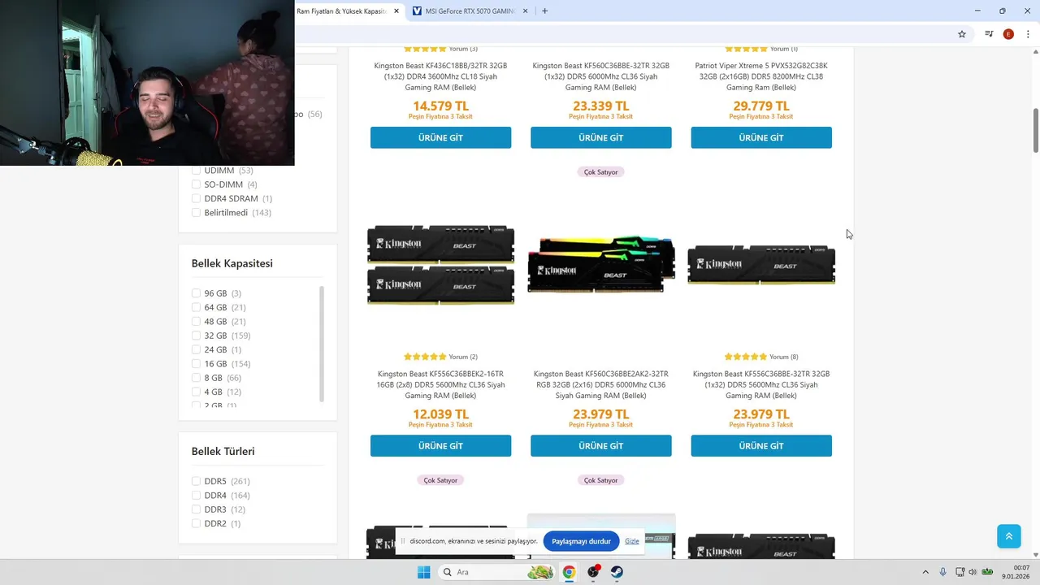The width and height of the screenshot is (1040, 585).
Task: Open the Windows Start menu
Action: click(x=423, y=572)
